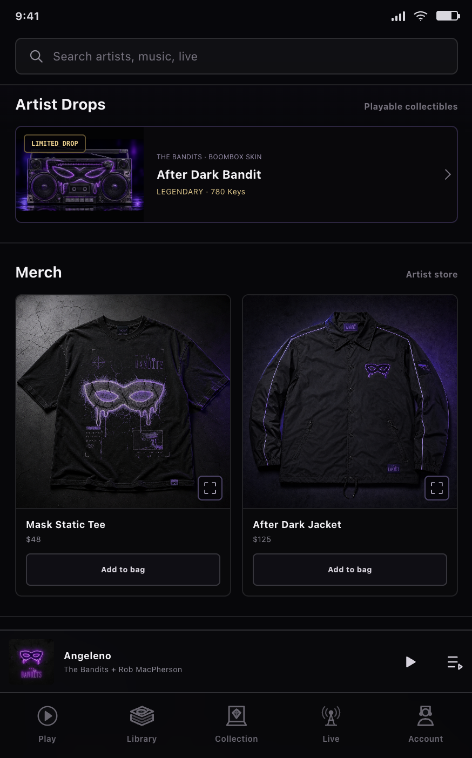Open the Playable collectibles link

coord(411,106)
